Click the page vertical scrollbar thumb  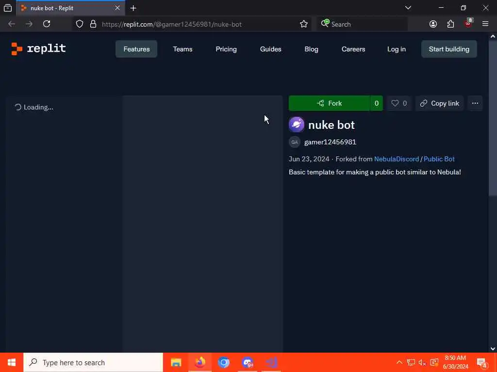click(x=493, y=118)
